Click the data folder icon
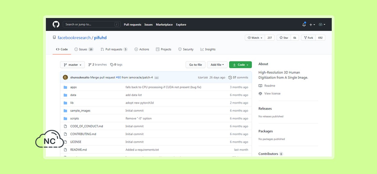377x174 pixels. pyautogui.click(x=65, y=95)
